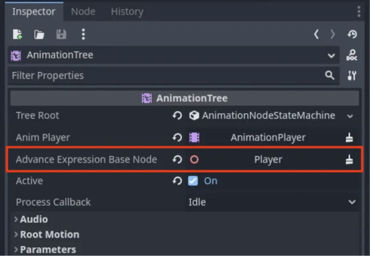Open the object history clock icon

(x=352, y=34)
